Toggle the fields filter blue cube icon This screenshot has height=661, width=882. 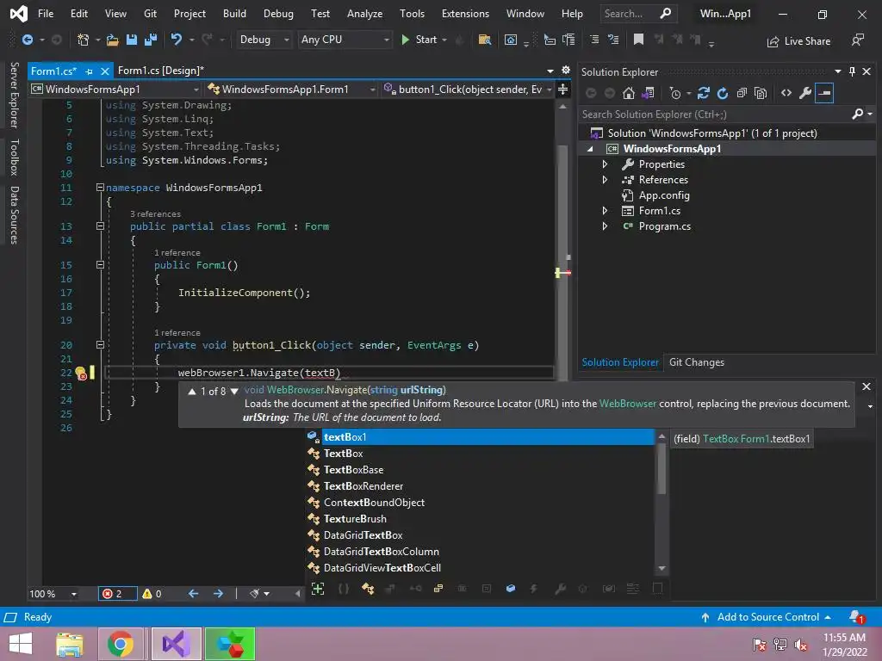tap(510, 589)
